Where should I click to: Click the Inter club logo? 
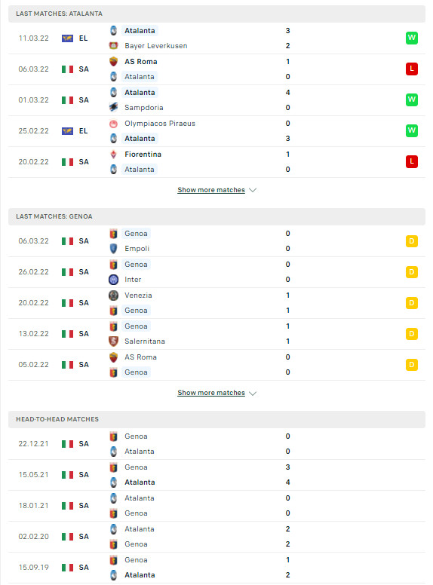tap(113, 280)
